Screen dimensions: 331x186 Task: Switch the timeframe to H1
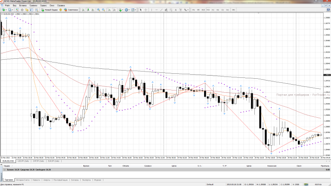(213, 10)
